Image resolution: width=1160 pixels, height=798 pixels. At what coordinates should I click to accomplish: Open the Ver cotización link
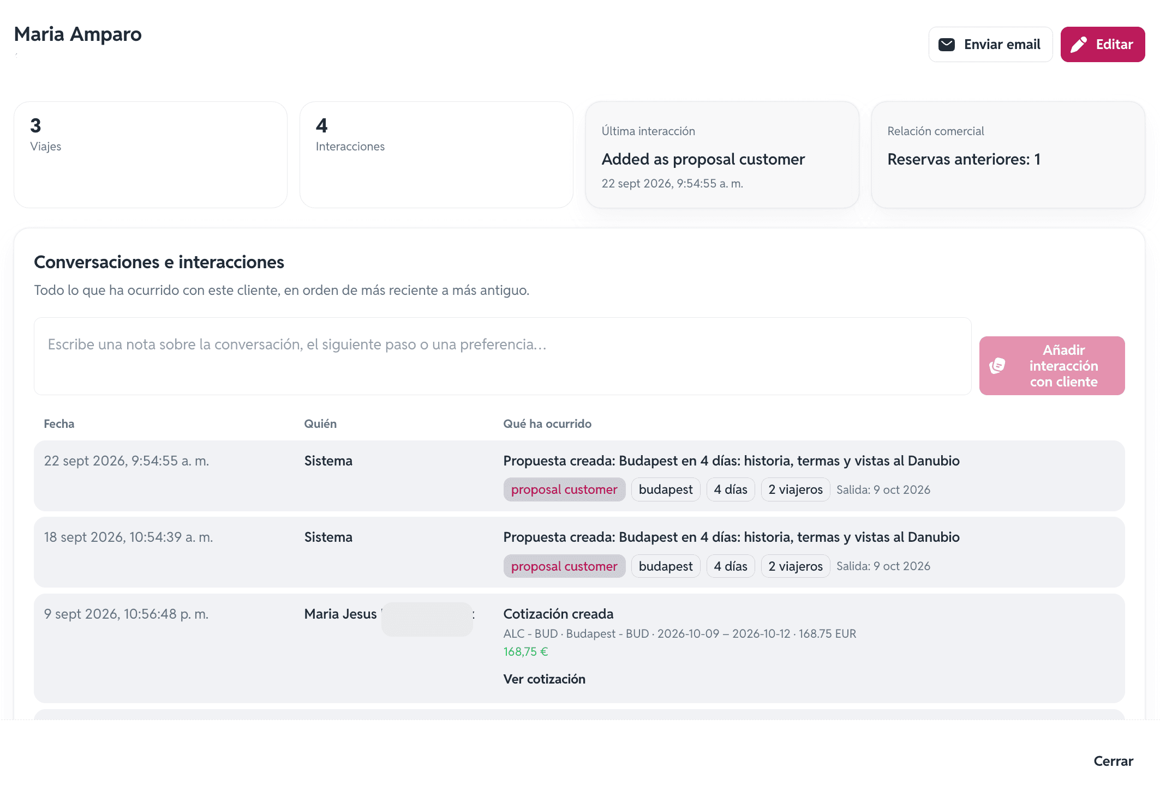(544, 679)
